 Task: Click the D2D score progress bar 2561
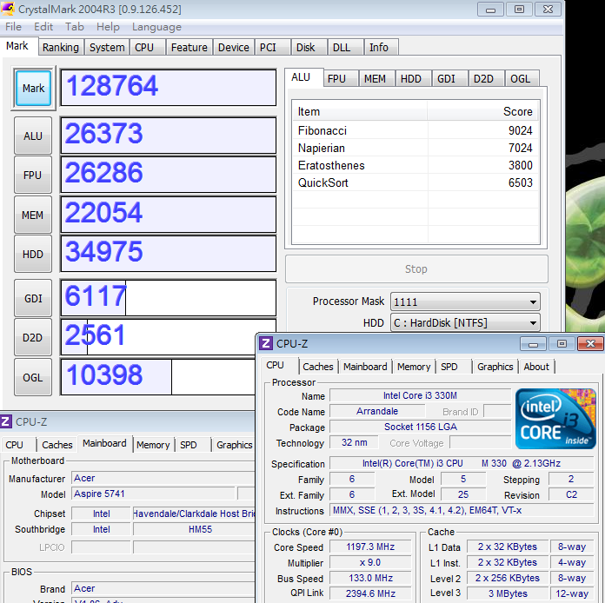click(x=158, y=337)
